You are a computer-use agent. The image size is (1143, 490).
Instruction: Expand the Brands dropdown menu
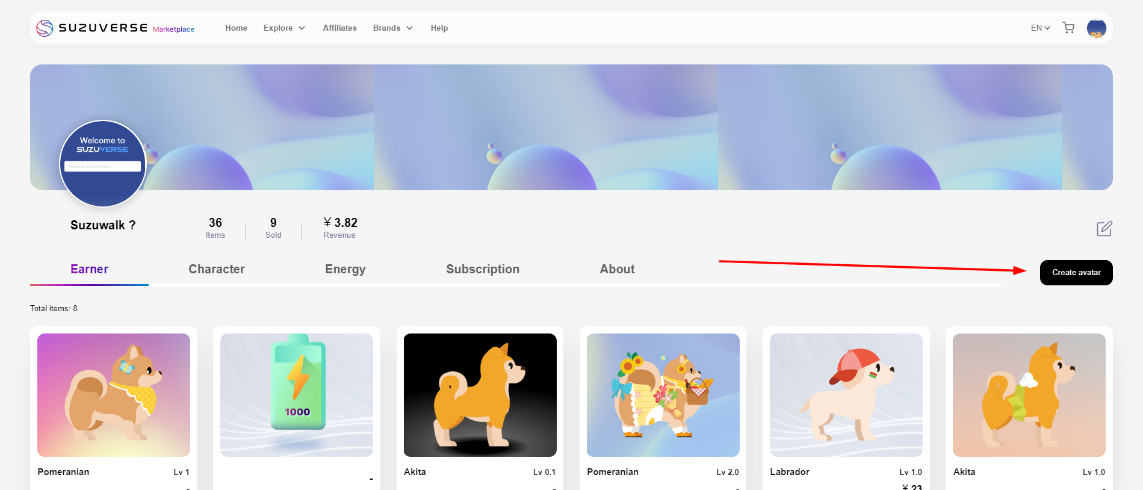392,28
